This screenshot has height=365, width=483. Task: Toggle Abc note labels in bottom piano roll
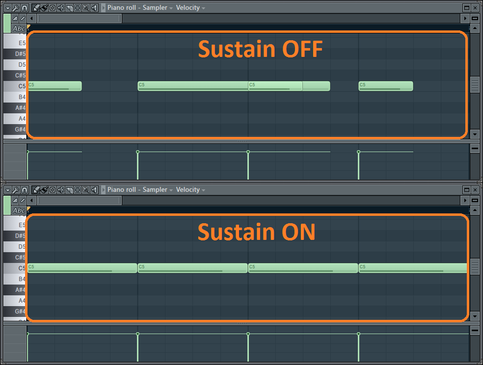pyautogui.click(x=19, y=210)
